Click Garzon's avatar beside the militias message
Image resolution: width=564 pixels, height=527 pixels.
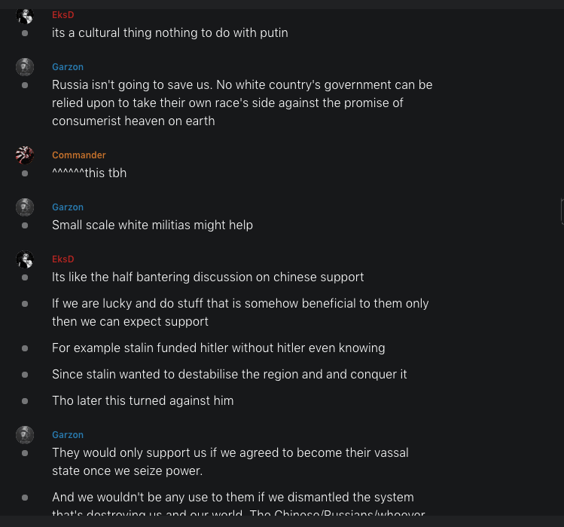pos(25,207)
